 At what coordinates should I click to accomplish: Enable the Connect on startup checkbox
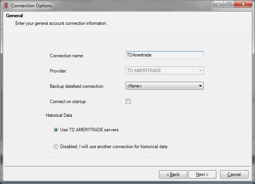(128, 102)
